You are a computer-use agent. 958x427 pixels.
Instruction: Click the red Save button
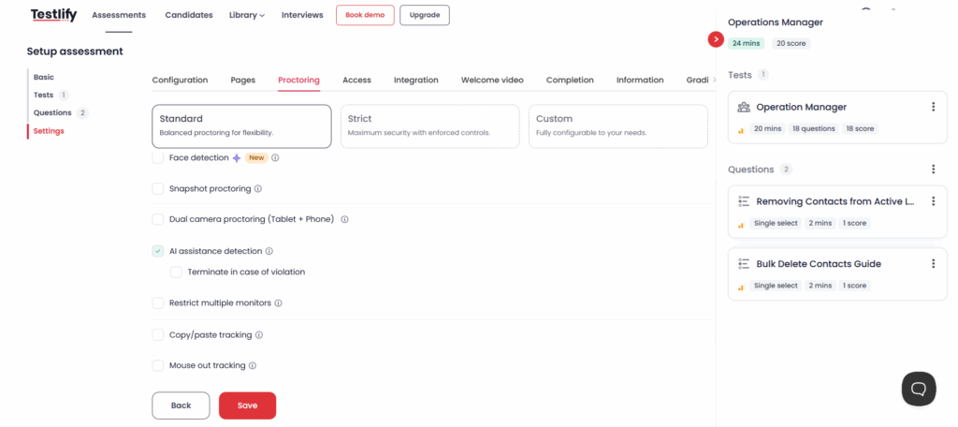click(x=247, y=405)
